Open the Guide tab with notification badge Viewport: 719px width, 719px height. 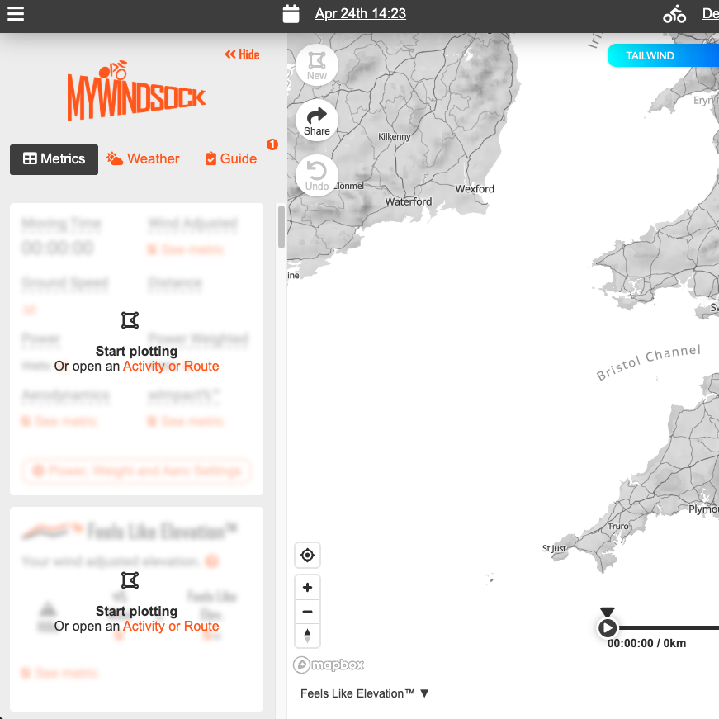230,158
